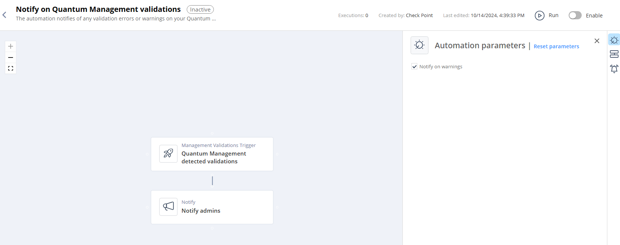Click the automation title heading

coord(98,9)
